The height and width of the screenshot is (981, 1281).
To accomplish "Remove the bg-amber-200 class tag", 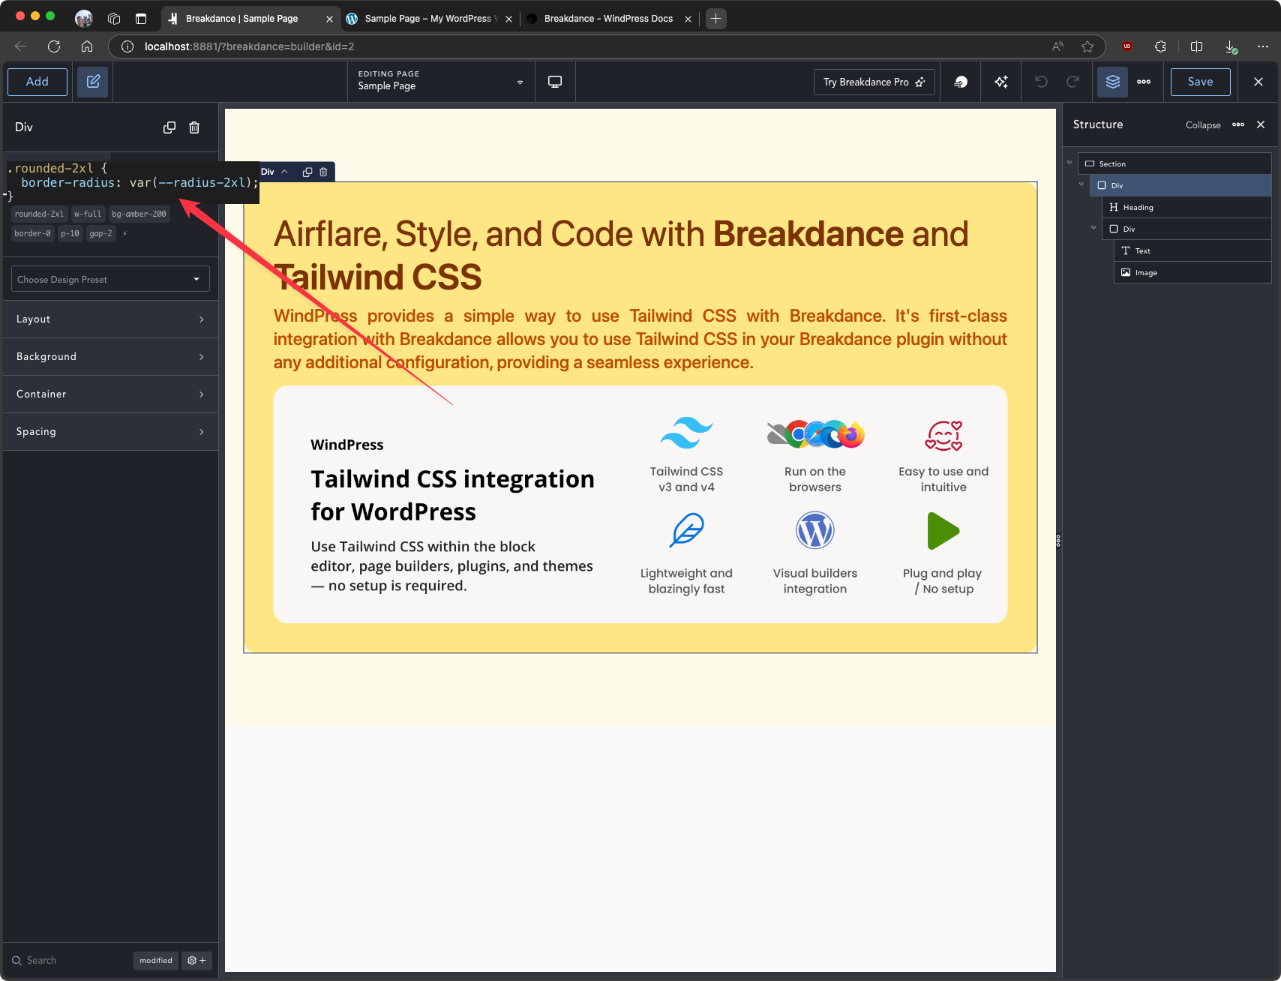I will click(x=139, y=214).
